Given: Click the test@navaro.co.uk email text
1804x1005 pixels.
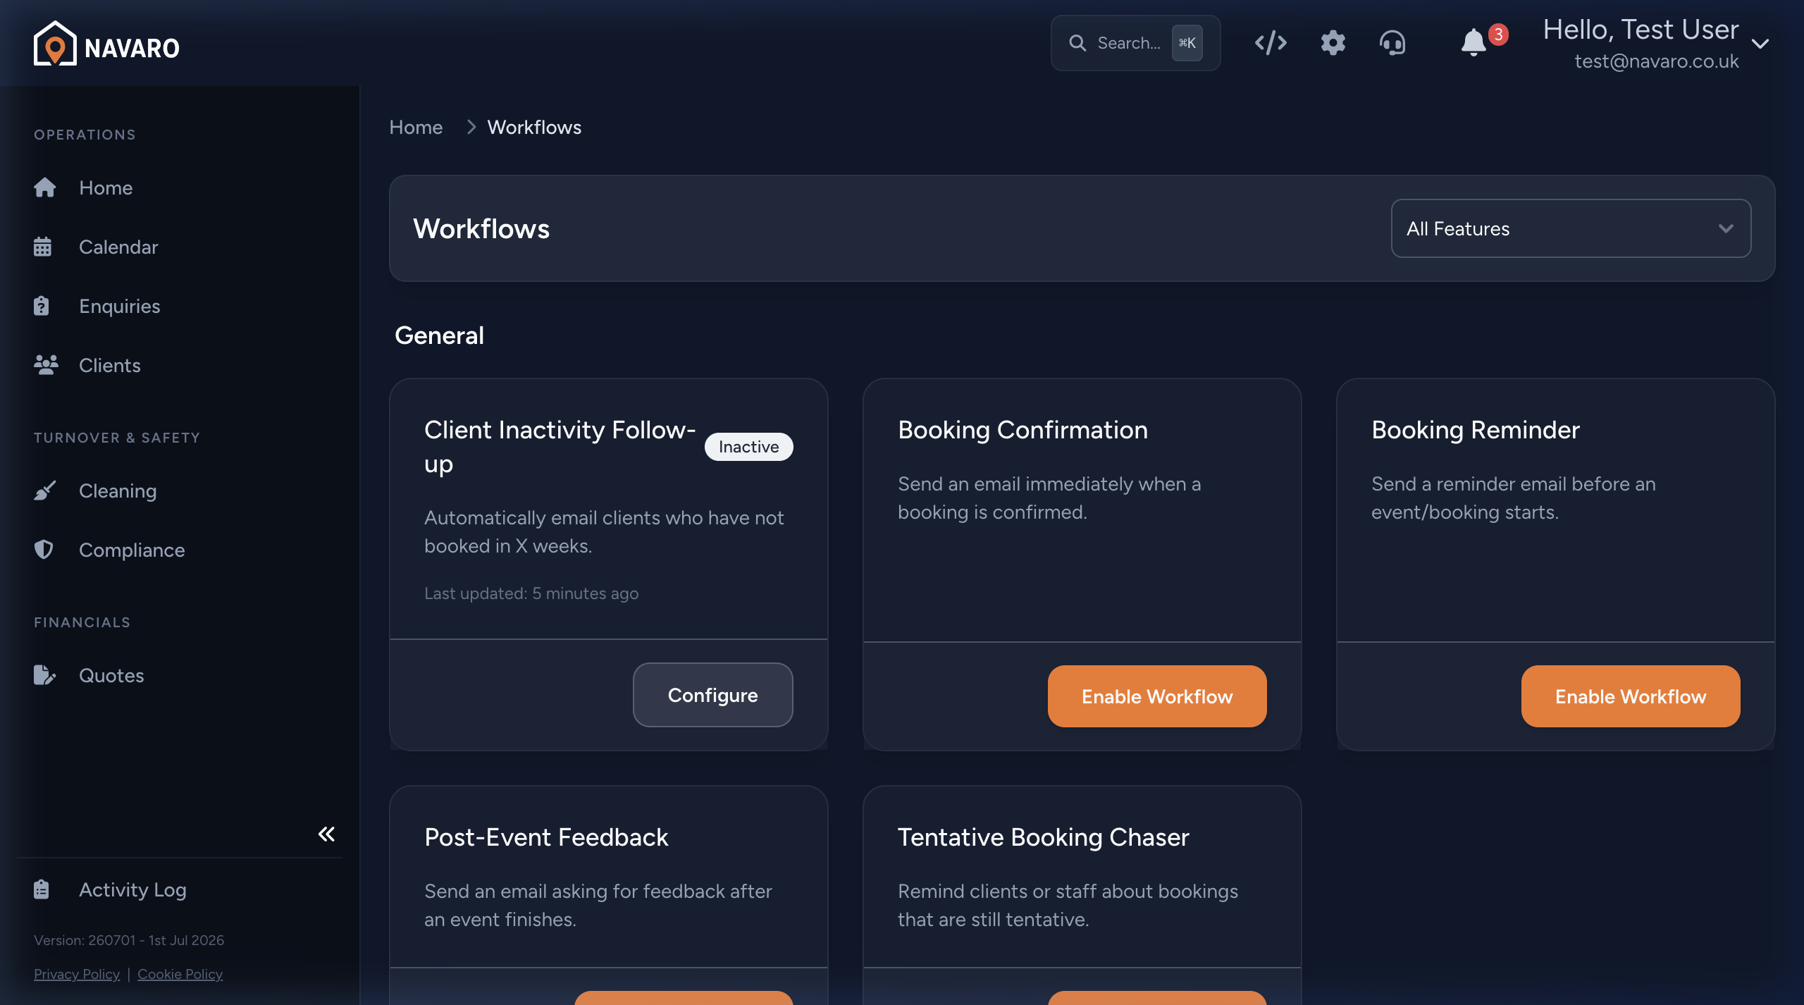Looking at the screenshot, I should click(x=1657, y=61).
